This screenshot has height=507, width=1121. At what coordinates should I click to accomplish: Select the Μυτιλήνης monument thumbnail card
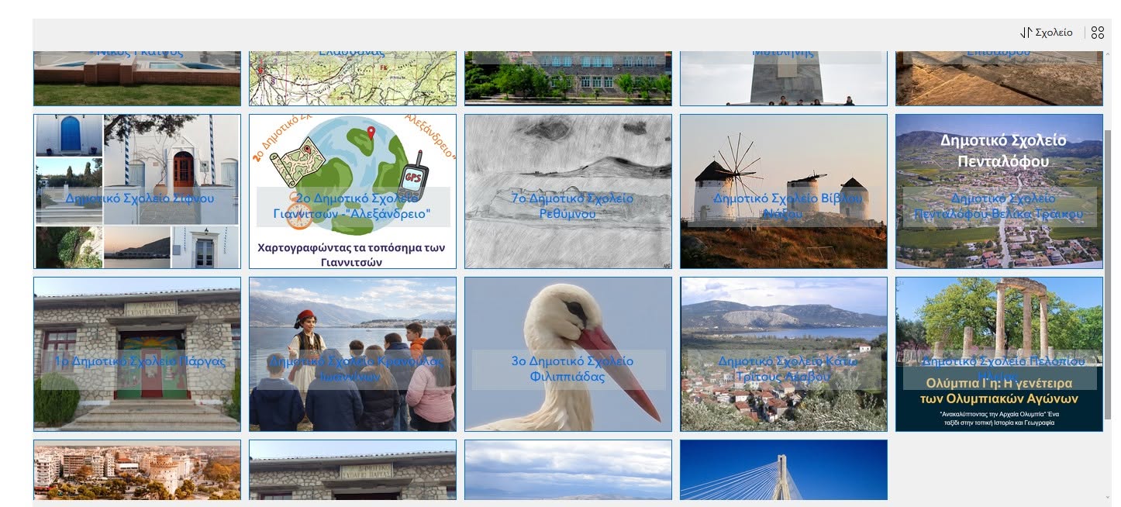coord(784,78)
